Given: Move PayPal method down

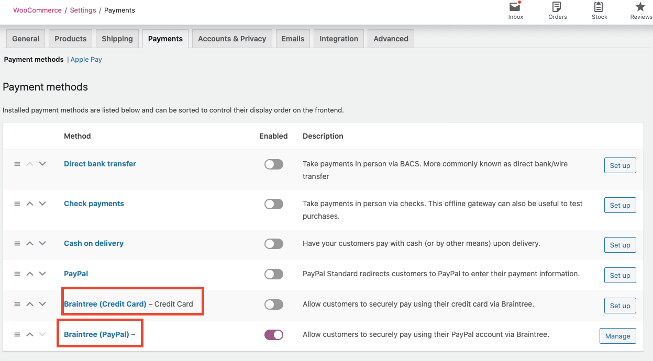Looking at the screenshot, I should [x=42, y=274].
